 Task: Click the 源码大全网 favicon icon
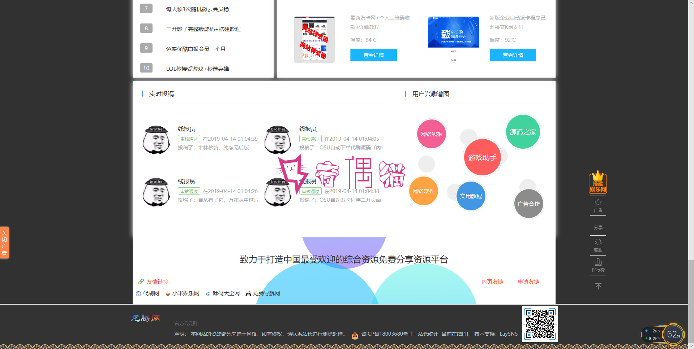click(208, 294)
